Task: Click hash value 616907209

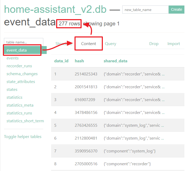Action: pos(85,100)
